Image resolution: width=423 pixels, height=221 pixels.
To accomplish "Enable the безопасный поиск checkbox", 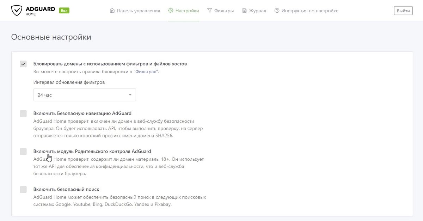I will [x=23, y=190].
